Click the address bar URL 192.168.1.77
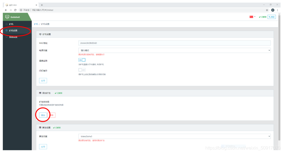The image size is (283, 153). 43,10
